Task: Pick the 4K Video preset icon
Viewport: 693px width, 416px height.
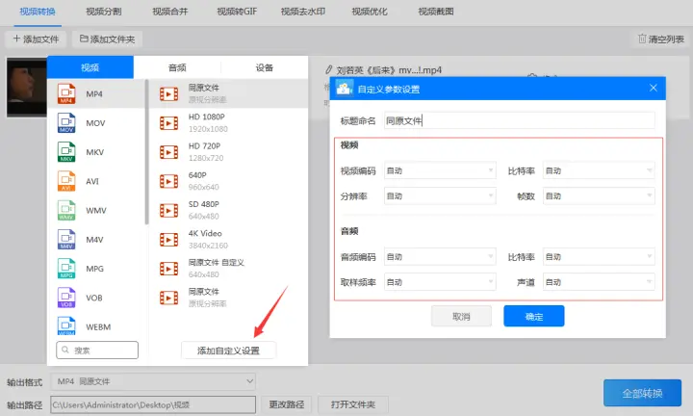Action: [168, 240]
